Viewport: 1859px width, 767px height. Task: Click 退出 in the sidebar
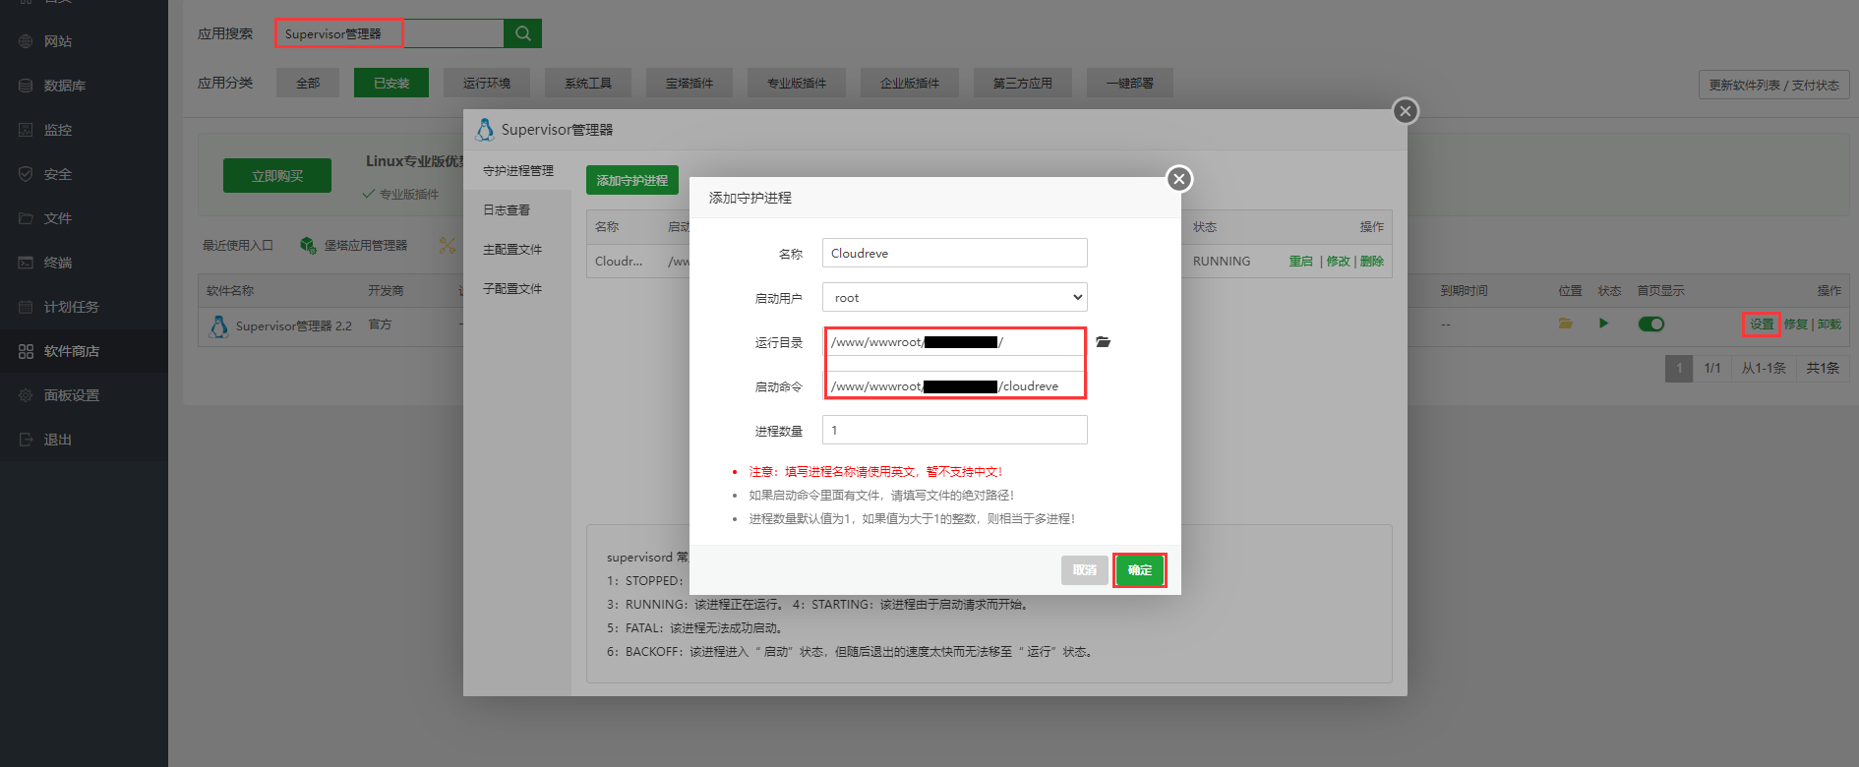click(84, 440)
